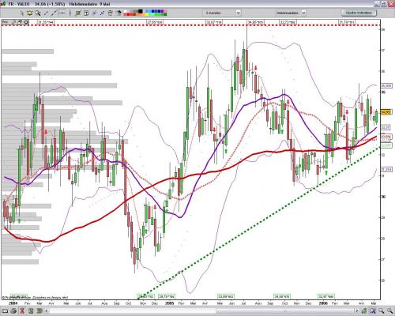The image size is (395, 316).
Task: Open the history-length dropdown arrow
Action: pos(238,13)
